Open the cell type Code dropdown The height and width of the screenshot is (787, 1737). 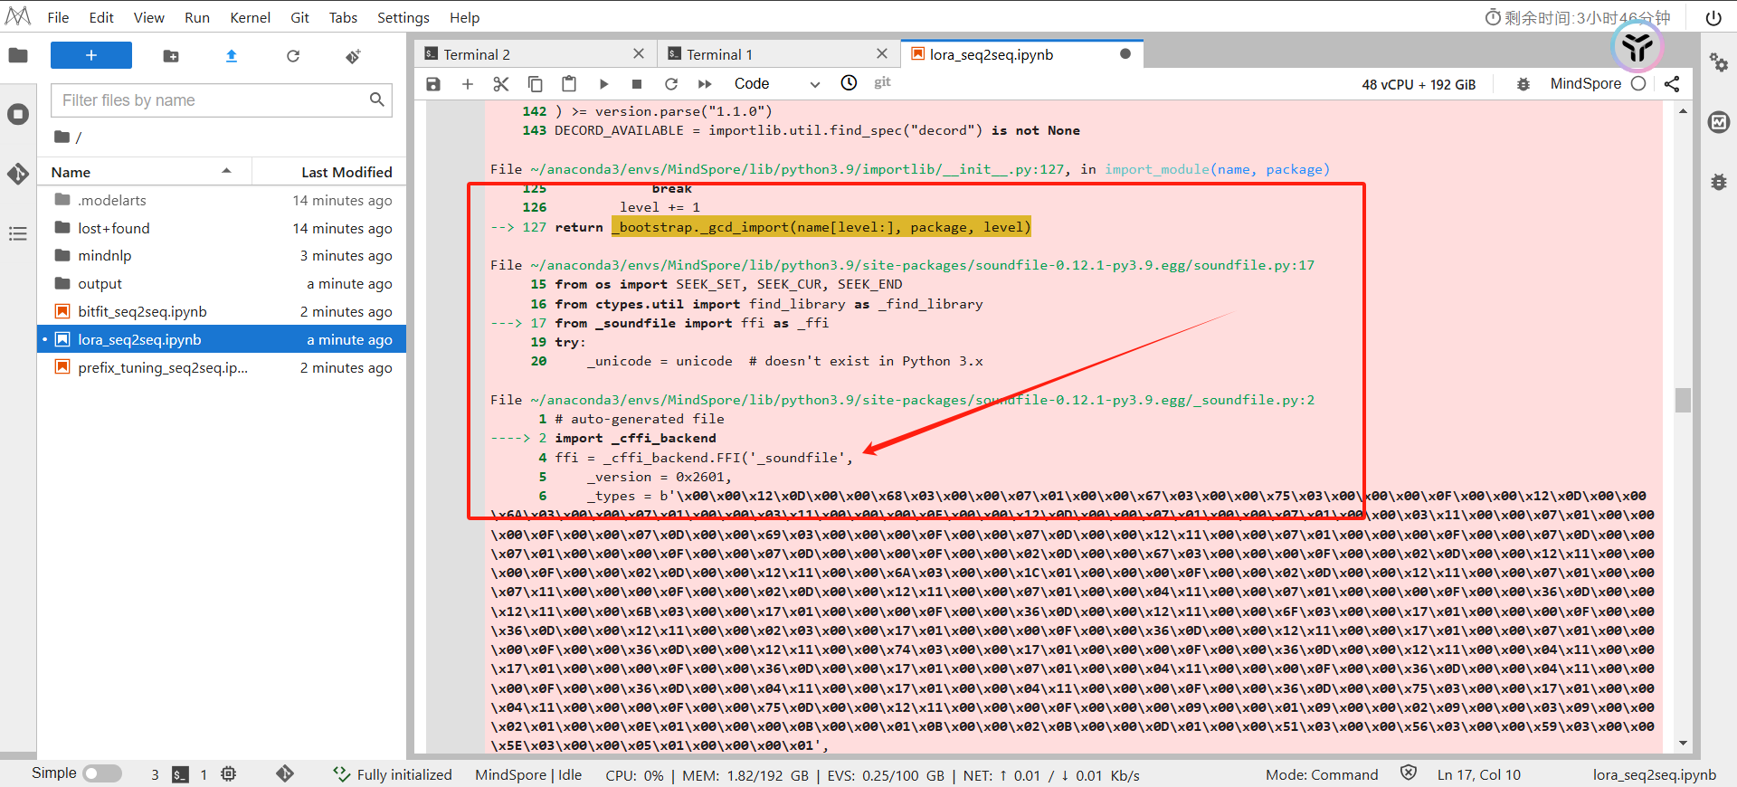[776, 84]
